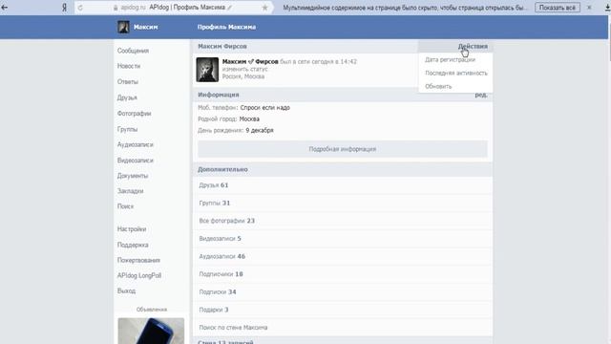This screenshot has height=344, width=611.
Task: Toggle the Действия dropdown
Action: (x=473, y=46)
